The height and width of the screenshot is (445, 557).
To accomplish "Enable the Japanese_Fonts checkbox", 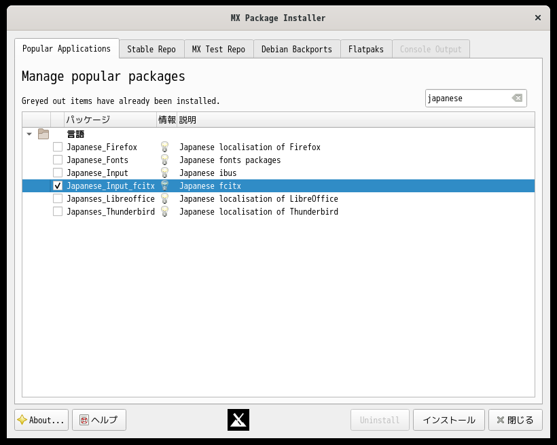I will coord(58,160).
